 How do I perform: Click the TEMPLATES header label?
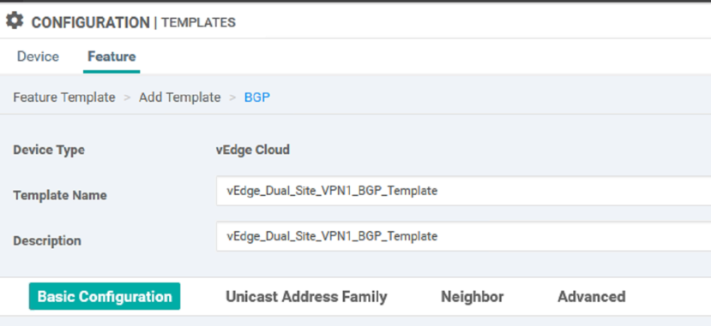point(199,22)
